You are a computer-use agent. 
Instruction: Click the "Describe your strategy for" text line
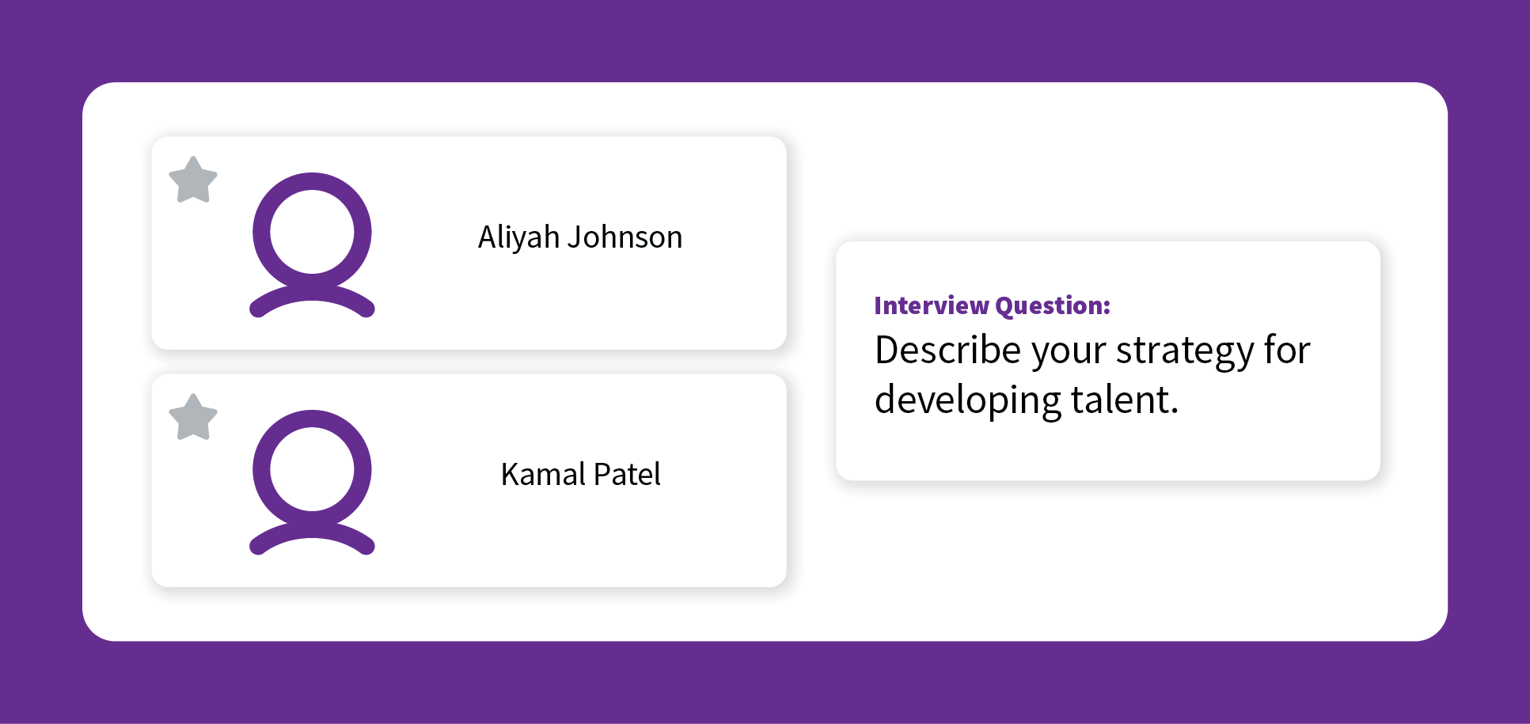(1092, 351)
